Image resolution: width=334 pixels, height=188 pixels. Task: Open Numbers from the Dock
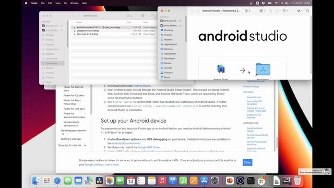[183, 181]
